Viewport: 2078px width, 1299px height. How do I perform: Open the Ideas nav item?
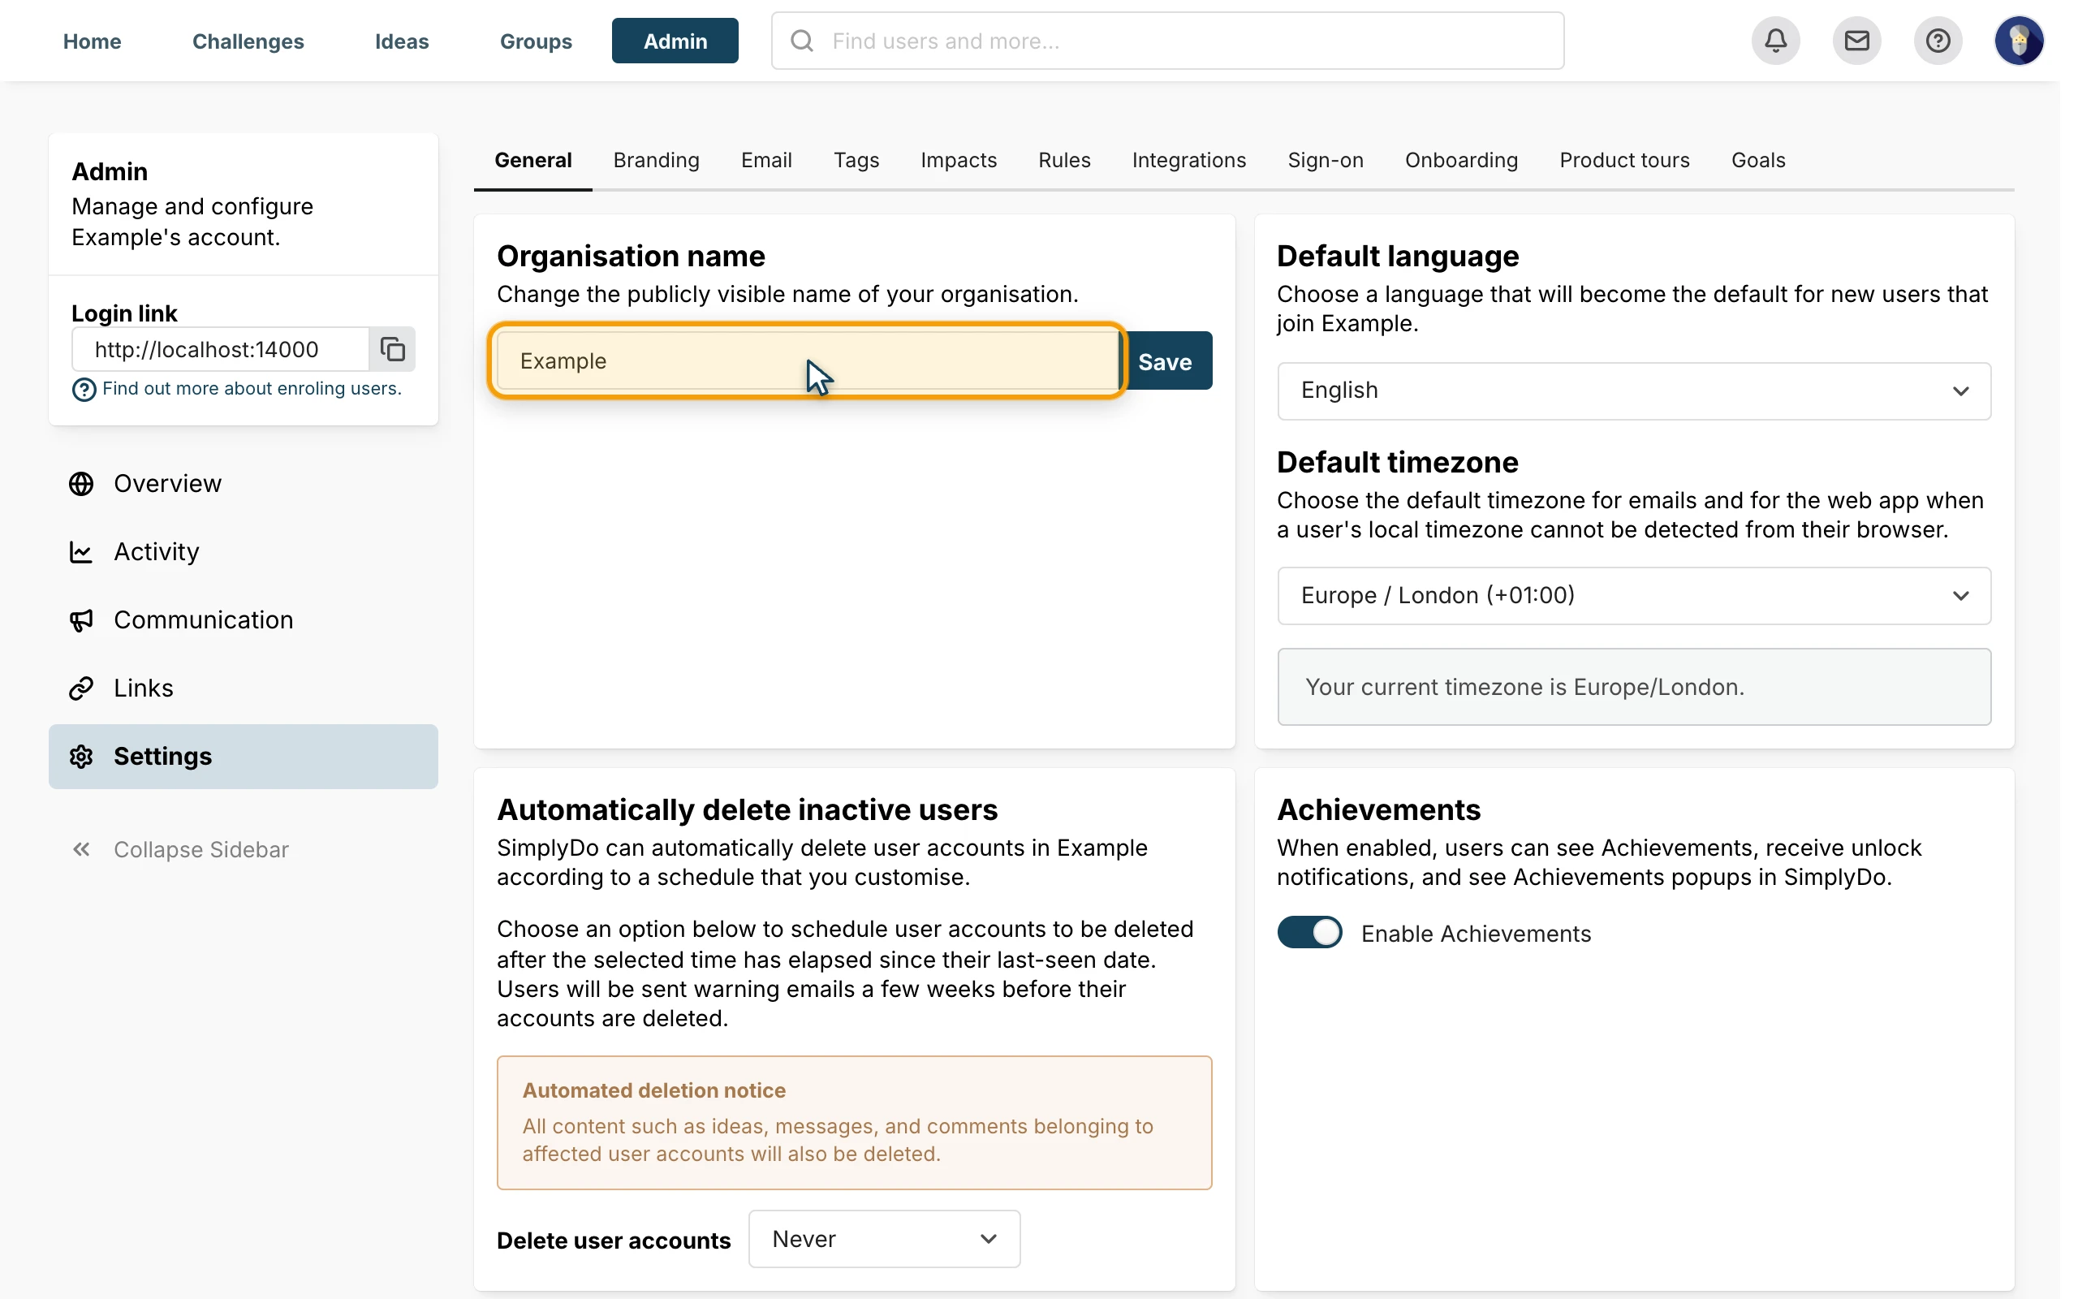click(402, 41)
